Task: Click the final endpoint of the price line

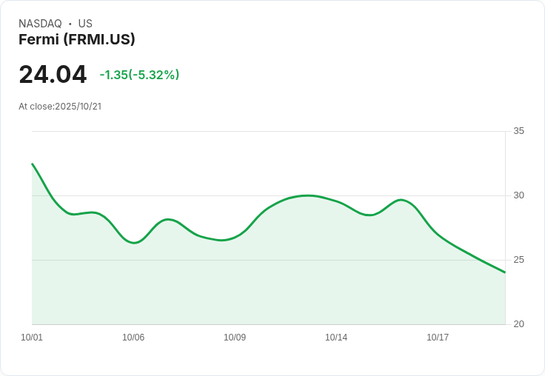Action: point(504,272)
